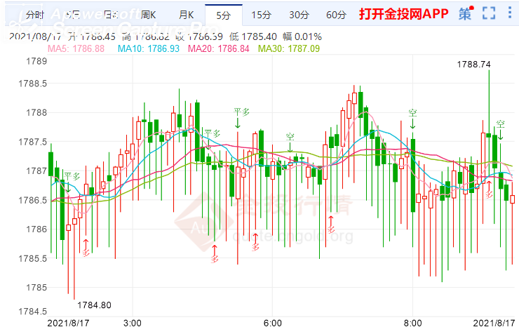This screenshot has width=519, height=327.
Task: Click the 1789 price axis label
Action: [x=36, y=61]
